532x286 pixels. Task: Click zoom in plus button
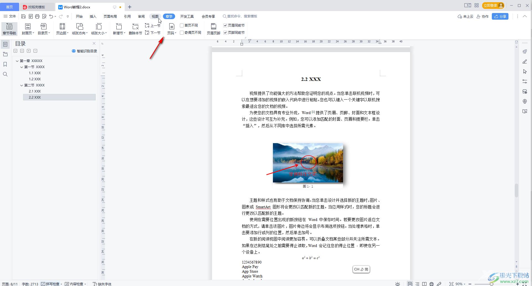(517, 284)
